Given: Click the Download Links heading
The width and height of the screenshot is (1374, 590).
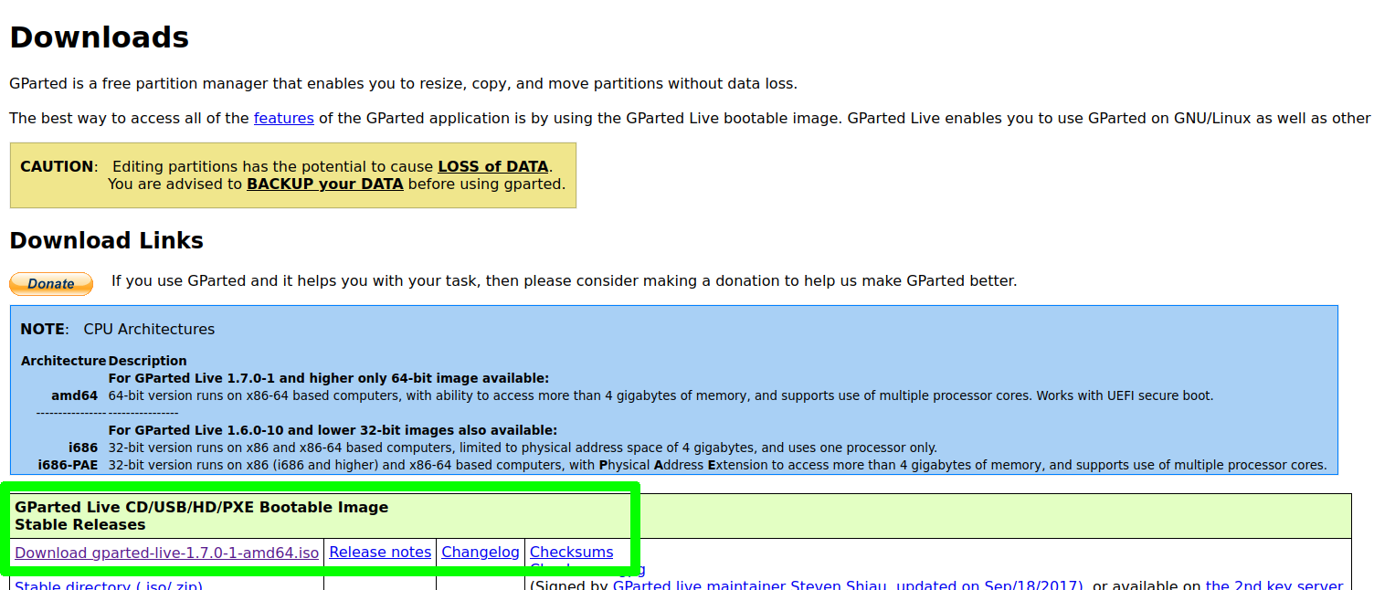Looking at the screenshot, I should coord(106,241).
